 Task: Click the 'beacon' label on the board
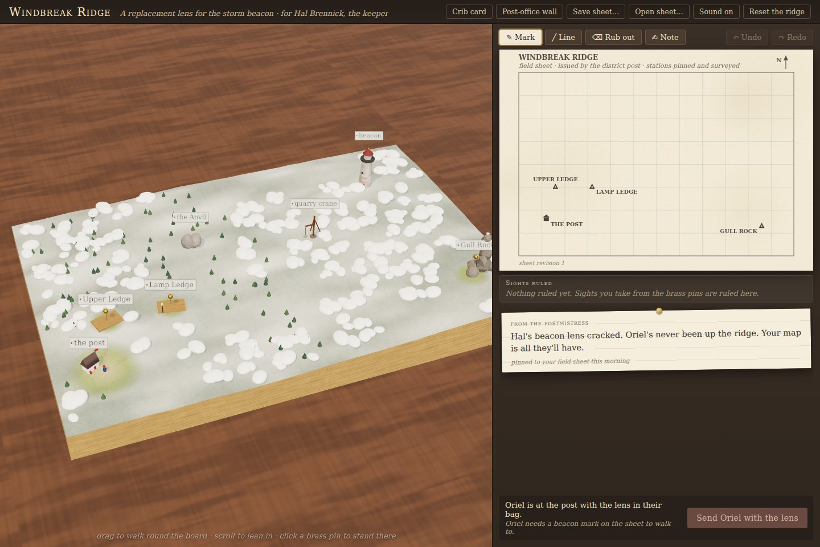tap(369, 136)
